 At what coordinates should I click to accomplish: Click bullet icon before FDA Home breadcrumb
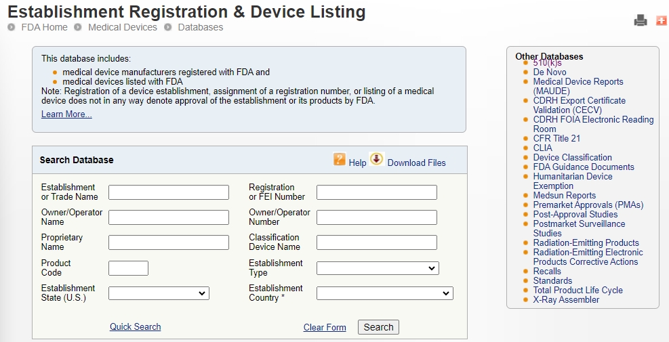11,27
